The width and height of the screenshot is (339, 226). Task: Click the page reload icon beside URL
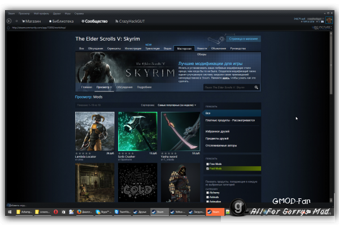(x=8, y=28)
